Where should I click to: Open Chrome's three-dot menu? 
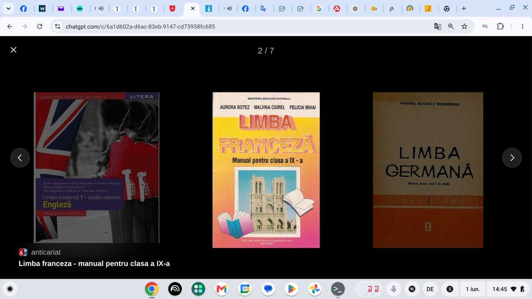tap(522, 27)
